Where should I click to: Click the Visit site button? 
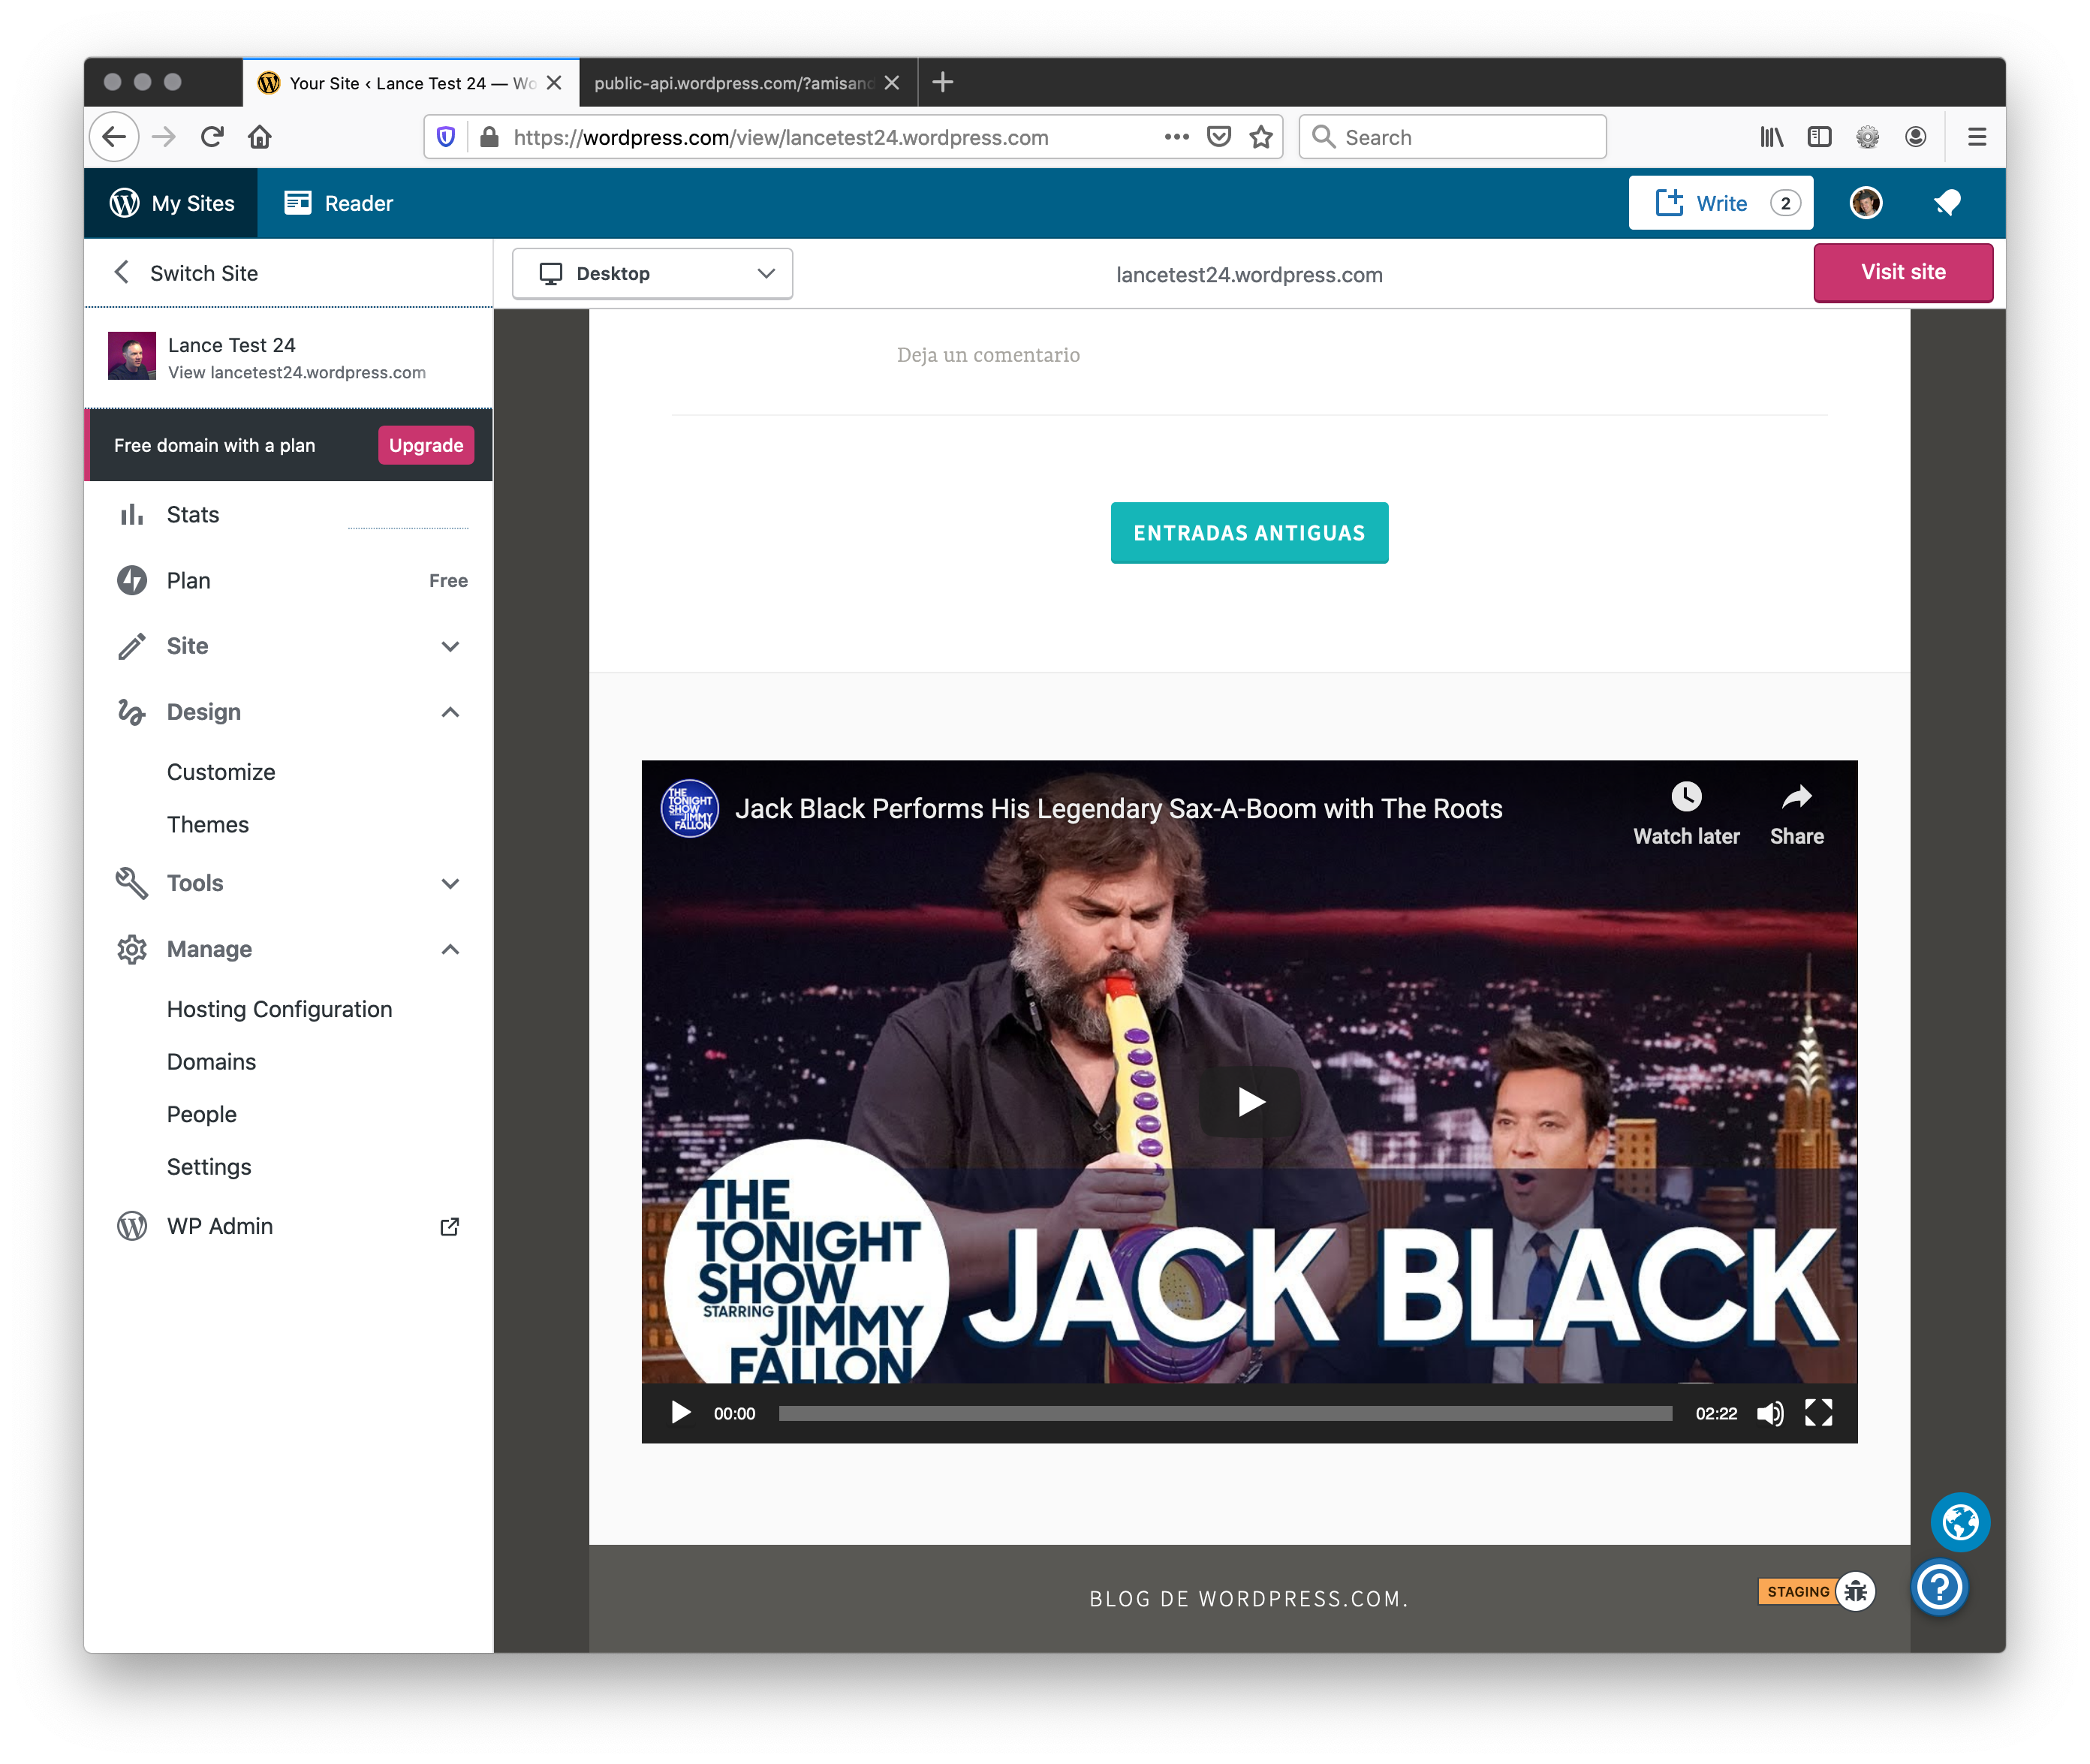pyautogui.click(x=1903, y=272)
